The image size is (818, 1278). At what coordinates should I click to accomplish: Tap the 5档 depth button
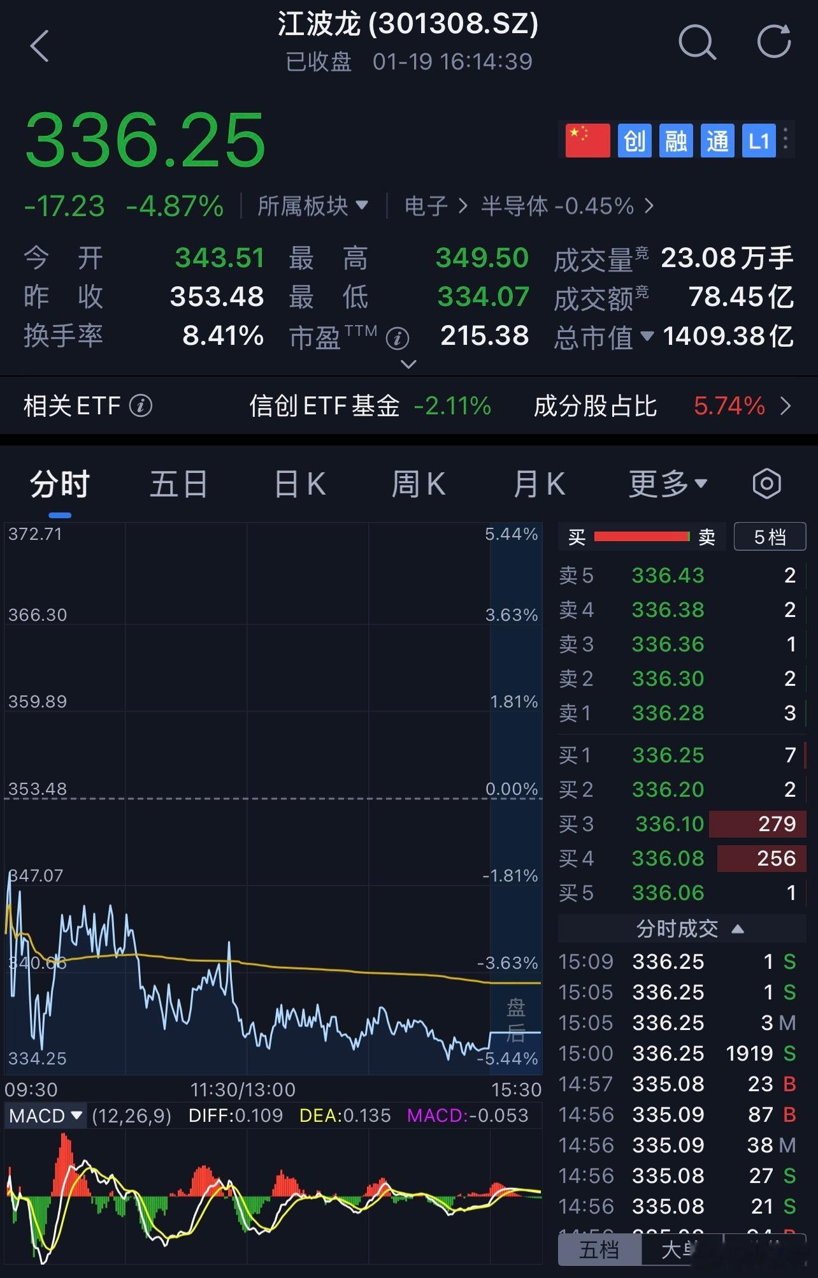[770, 537]
